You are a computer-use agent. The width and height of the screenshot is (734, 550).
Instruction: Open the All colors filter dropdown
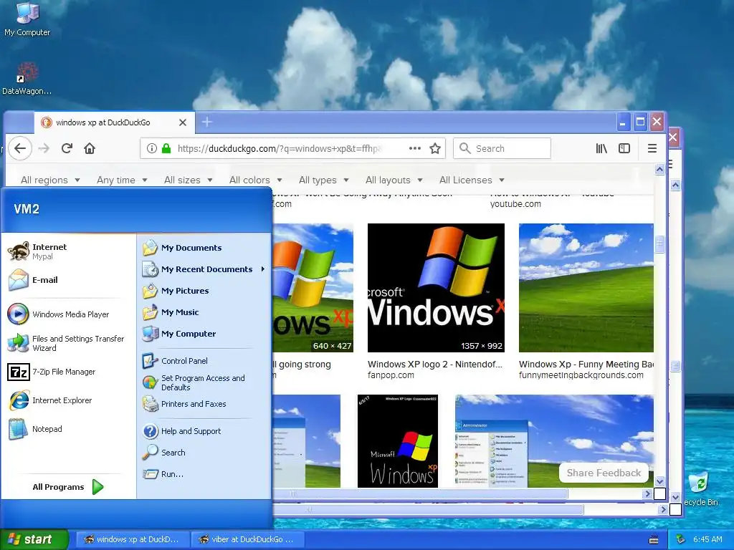point(256,180)
